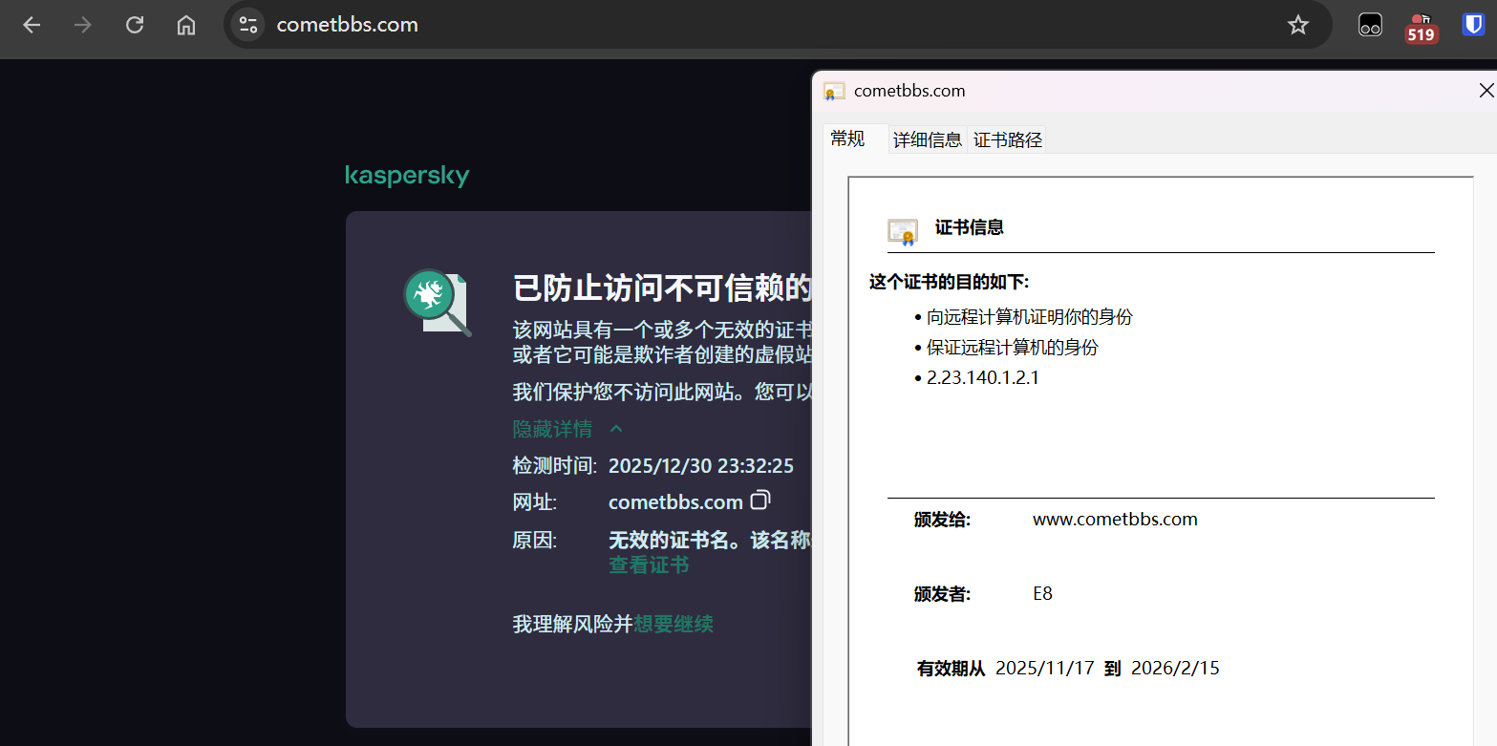Reload the current page

click(135, 25)
